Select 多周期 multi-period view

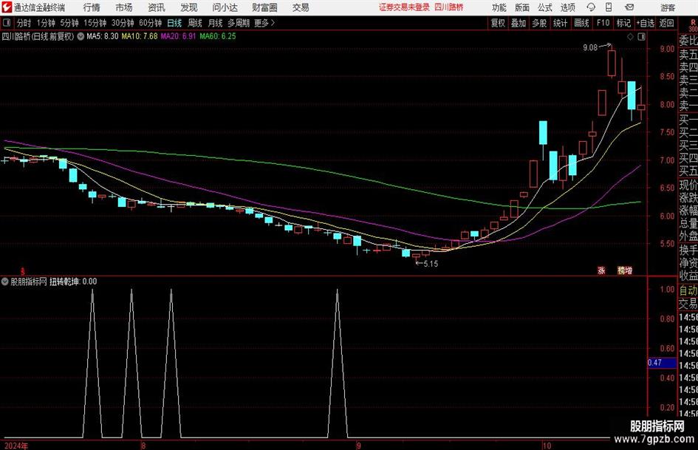(x=239, y=23)
